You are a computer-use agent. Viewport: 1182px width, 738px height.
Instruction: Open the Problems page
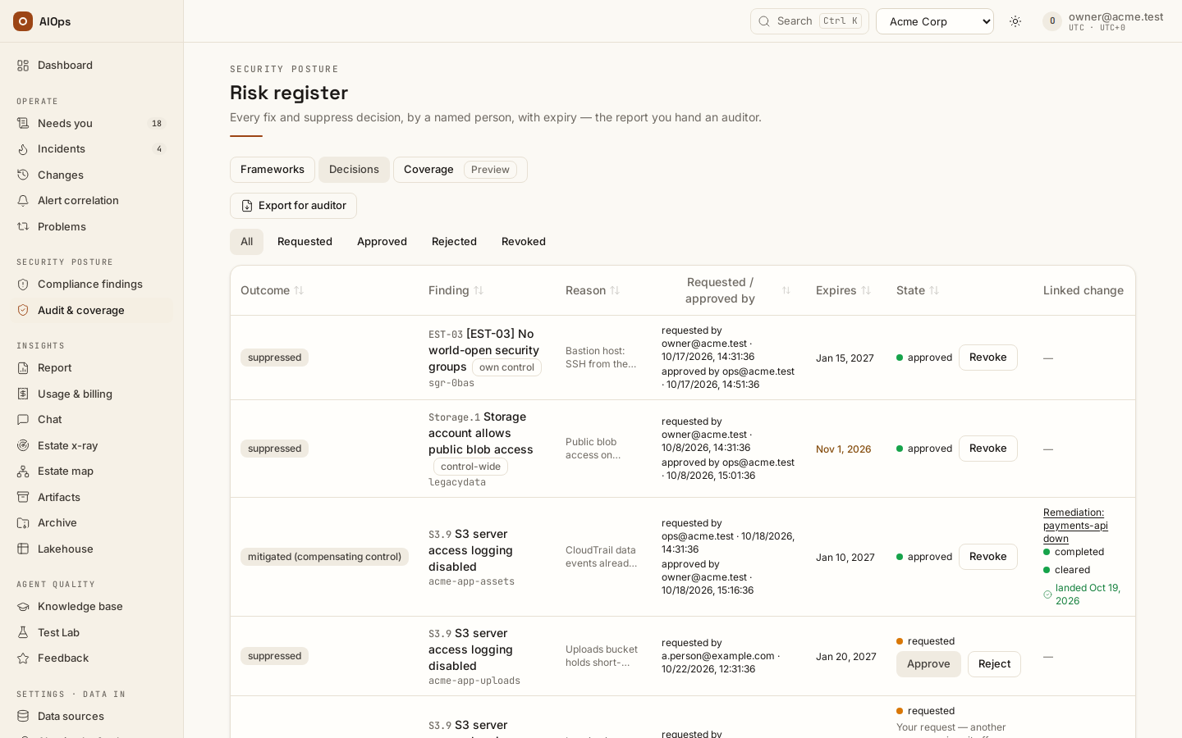91,226
